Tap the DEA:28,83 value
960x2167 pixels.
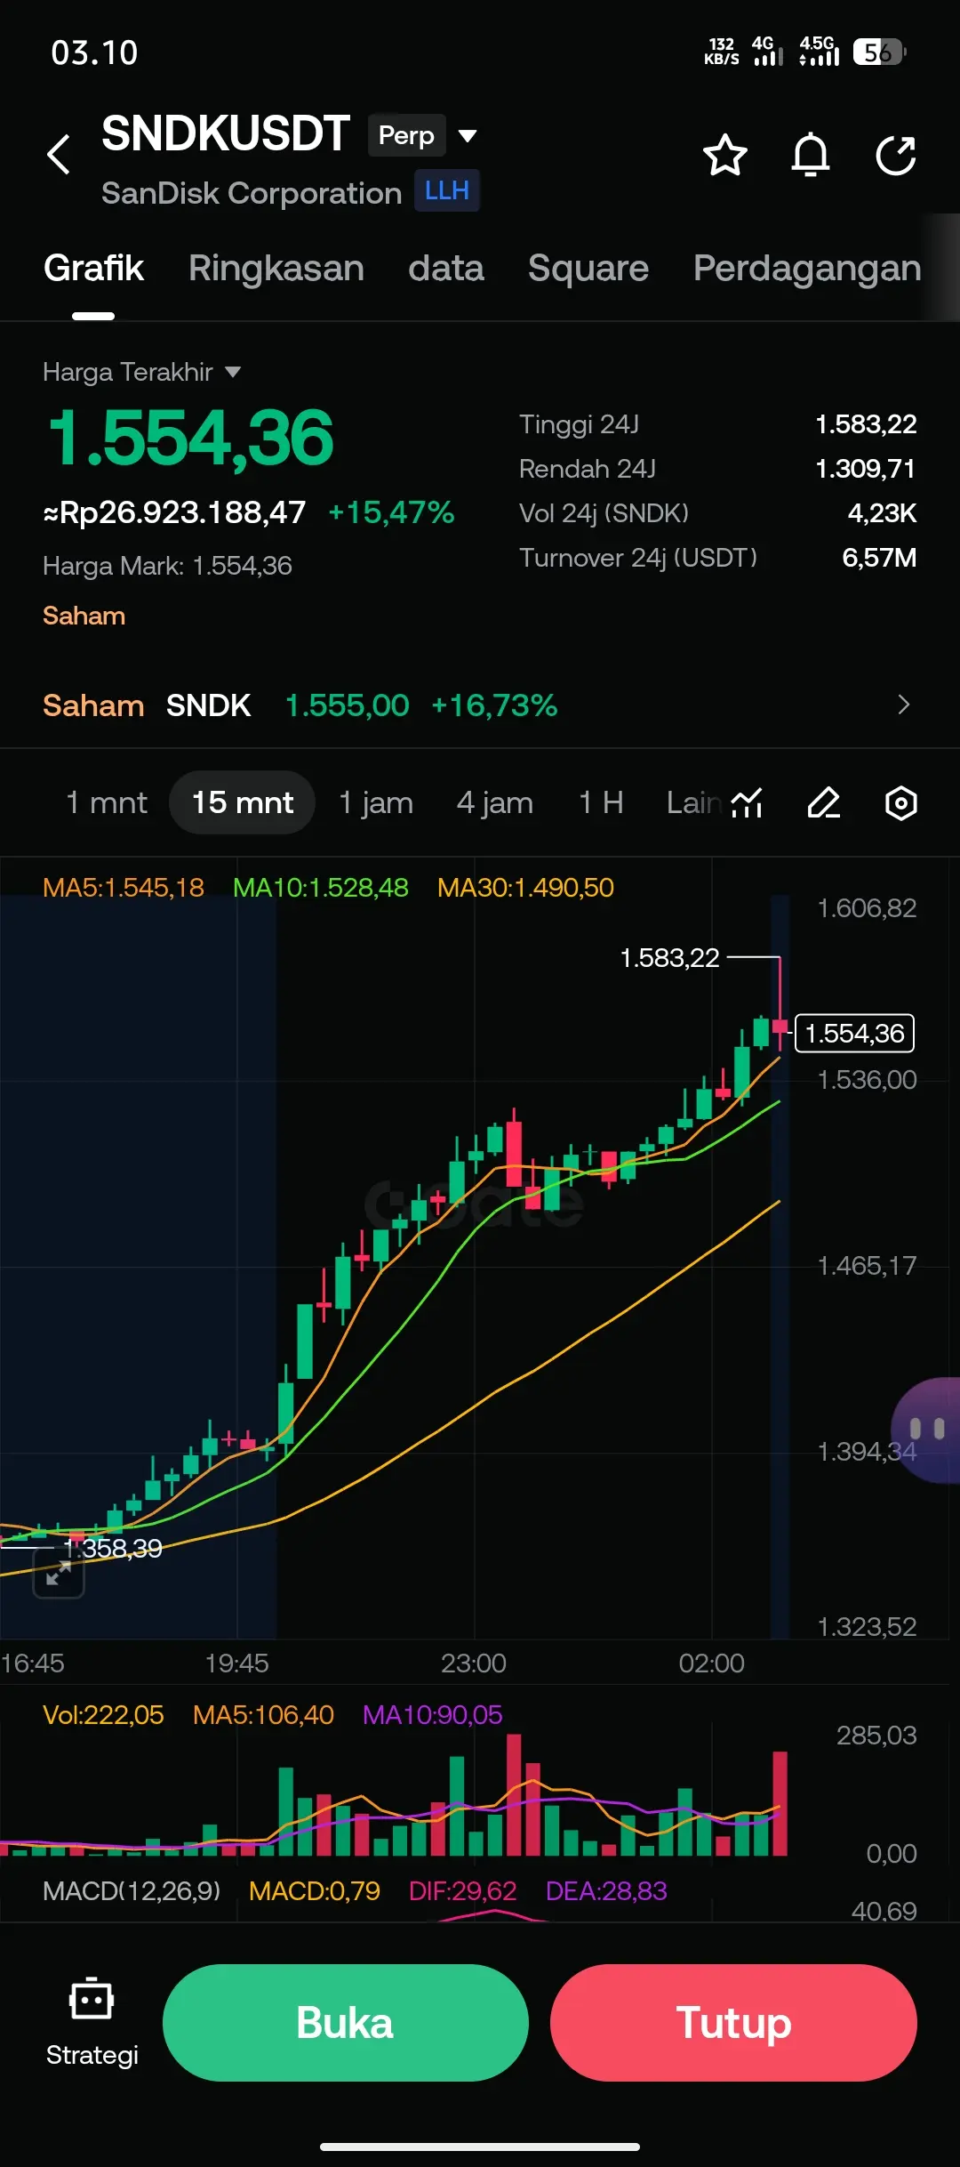606,1890
